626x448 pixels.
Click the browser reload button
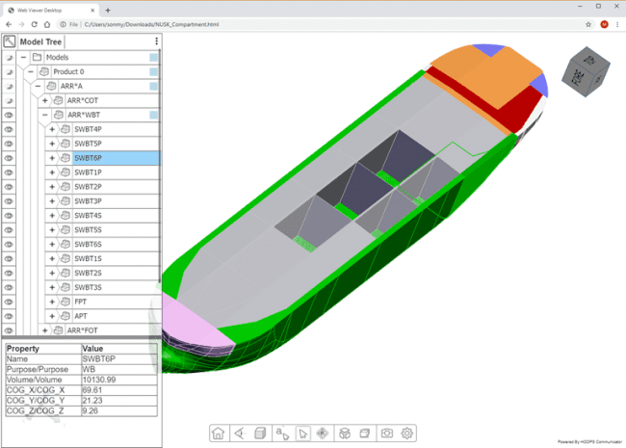[35, 24]
